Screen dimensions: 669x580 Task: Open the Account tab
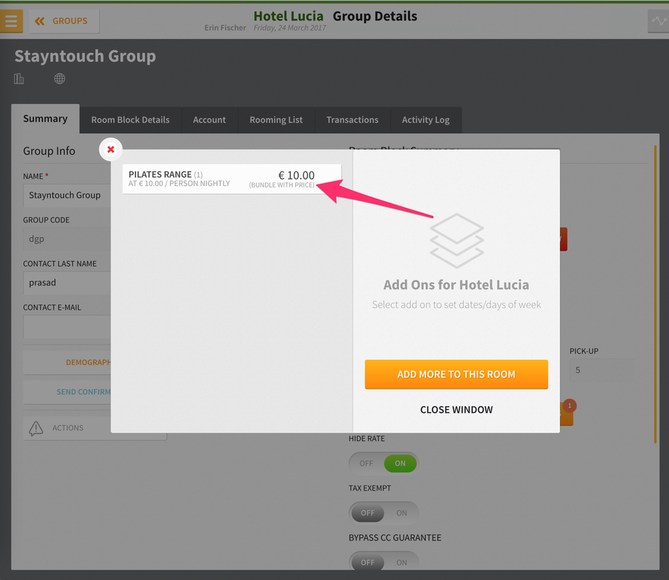(209, 120)
